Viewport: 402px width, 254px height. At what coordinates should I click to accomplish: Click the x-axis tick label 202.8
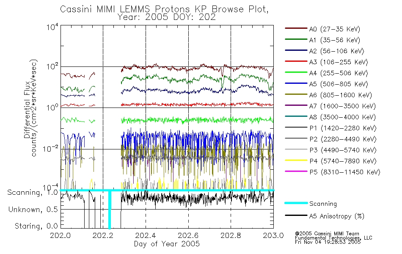(231, 235)
